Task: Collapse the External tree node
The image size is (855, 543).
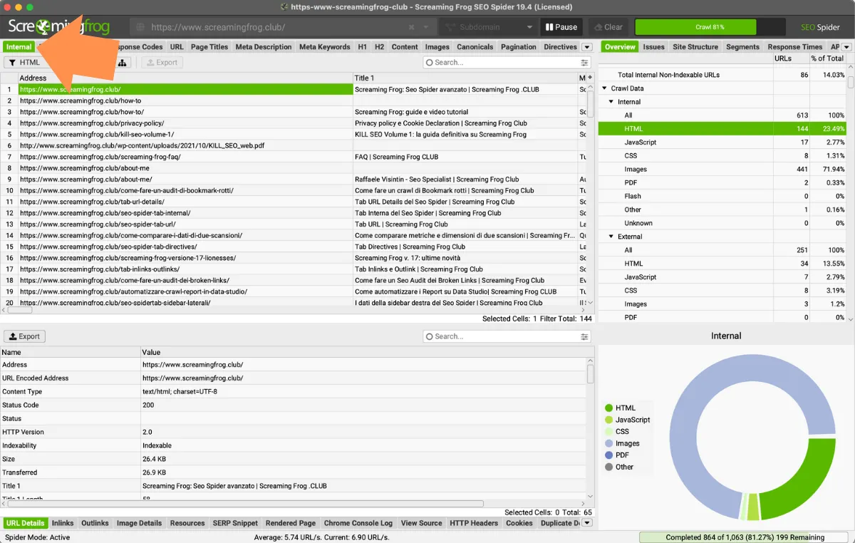Action: pyautogui.click(x=611, y=237)
